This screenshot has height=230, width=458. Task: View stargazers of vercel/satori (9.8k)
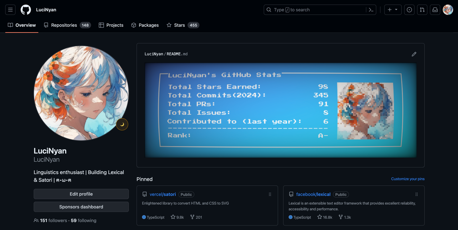(x=177, y=217)
